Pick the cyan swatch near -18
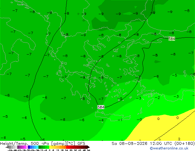Image resolution: width=195 pixels, height=151 pixels. point(37,147)
